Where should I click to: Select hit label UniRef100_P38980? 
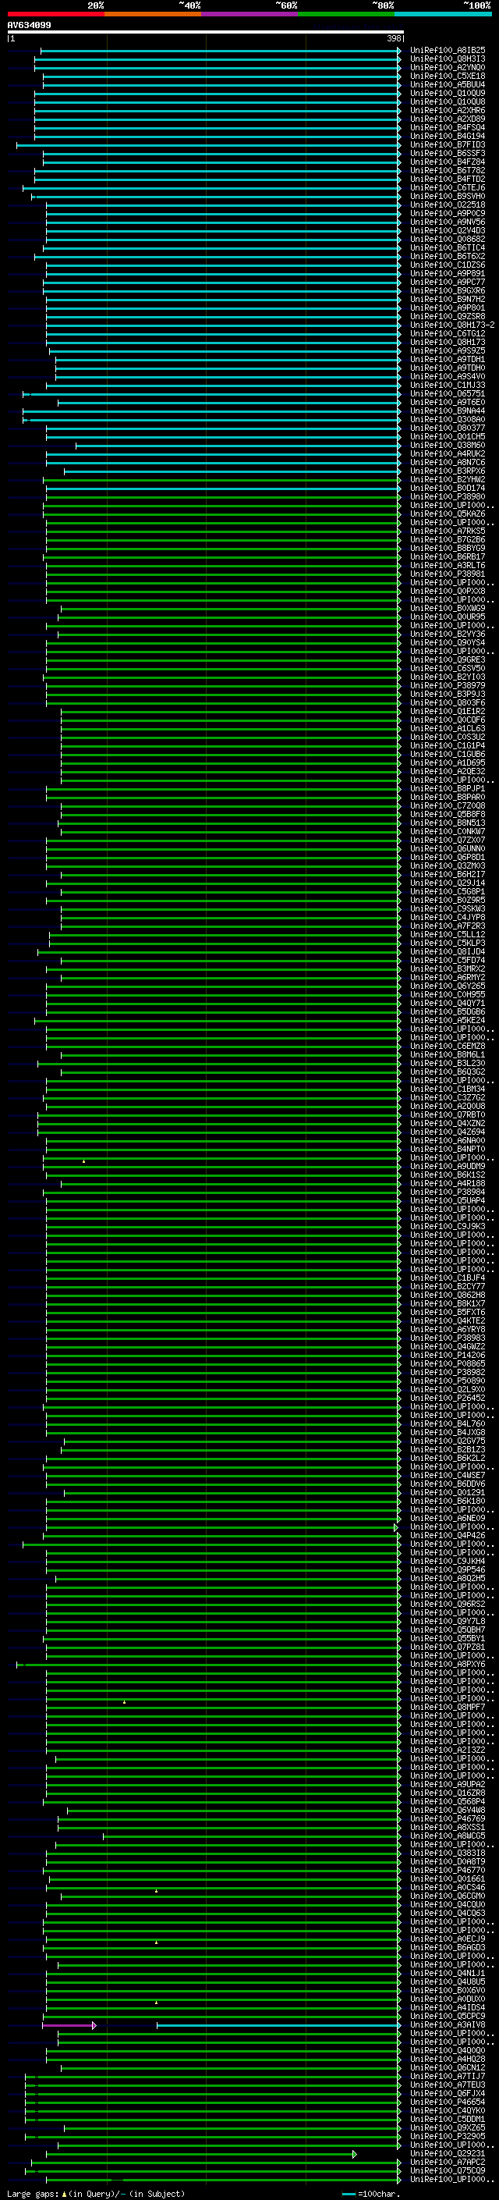[447, 497]
